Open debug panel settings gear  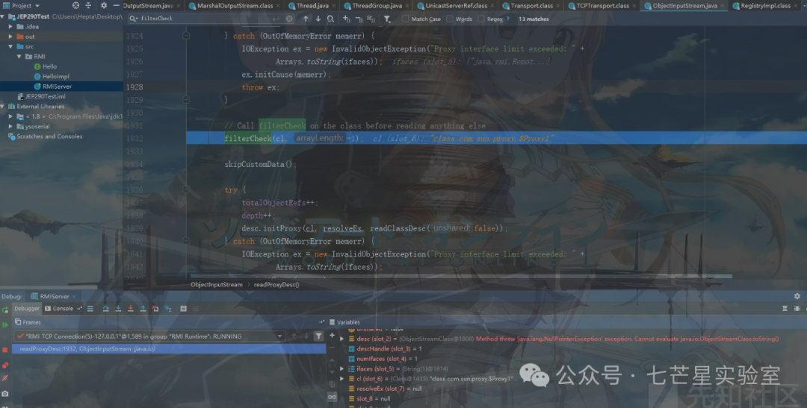point(797,297)
